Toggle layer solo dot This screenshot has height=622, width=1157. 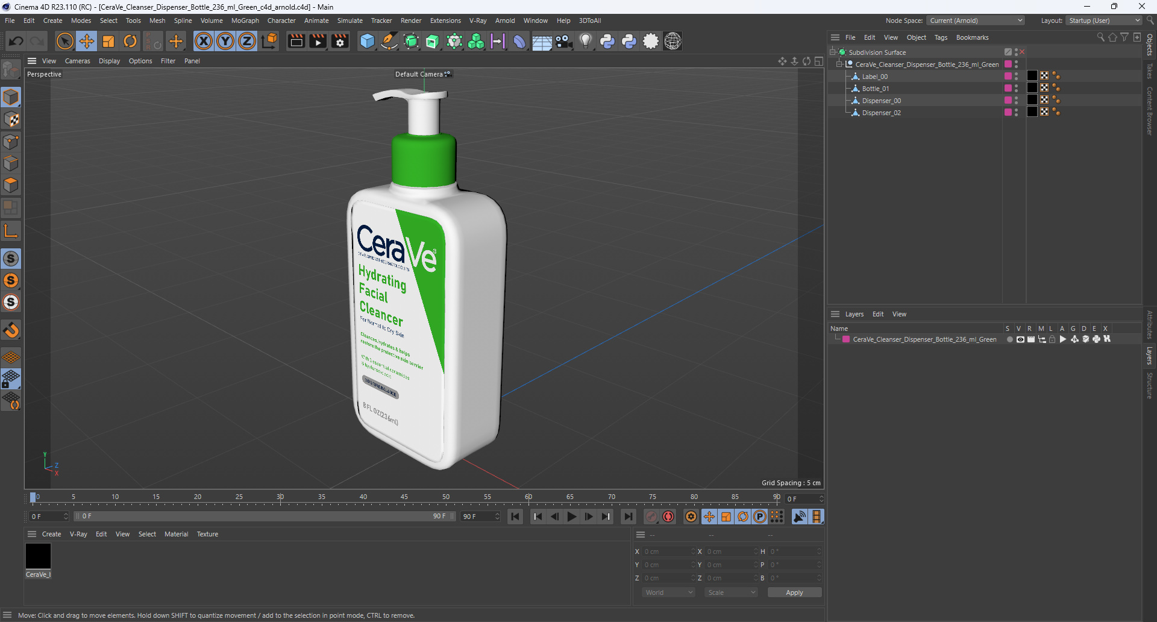tap(1009, 339)
